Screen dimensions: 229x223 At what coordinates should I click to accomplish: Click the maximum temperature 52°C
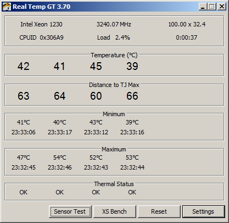click(96, 157)
